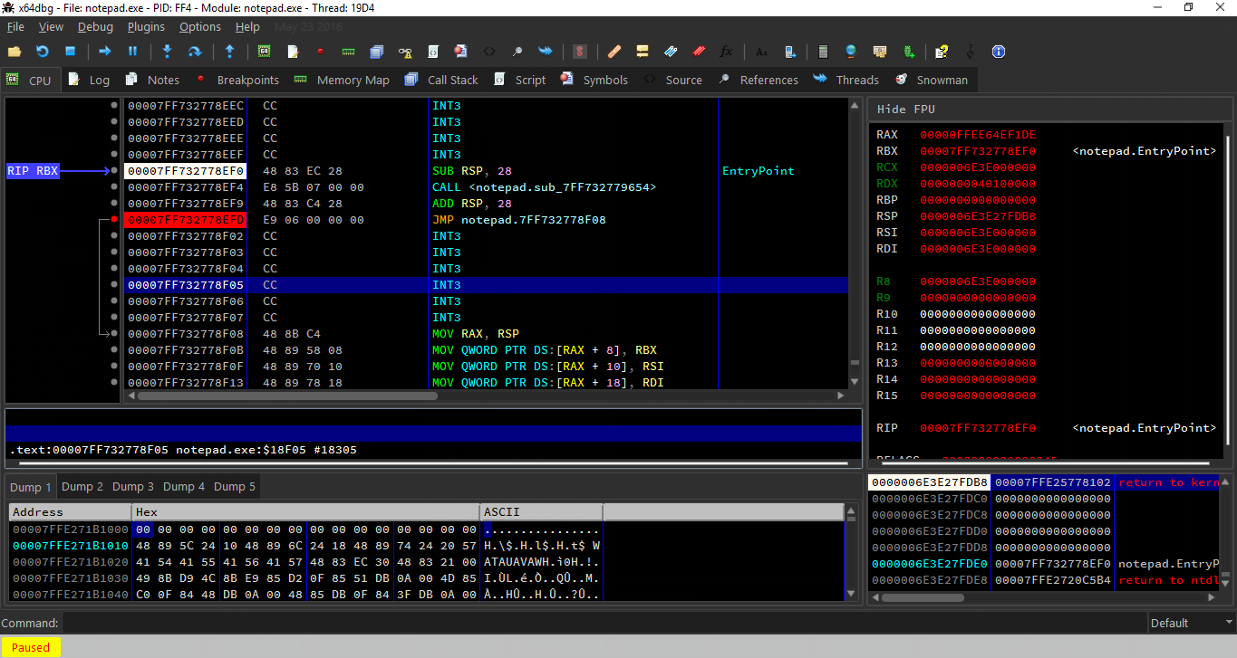Select the CALL notepad.sub_7FF732779654 instruction

pos(544,186)
